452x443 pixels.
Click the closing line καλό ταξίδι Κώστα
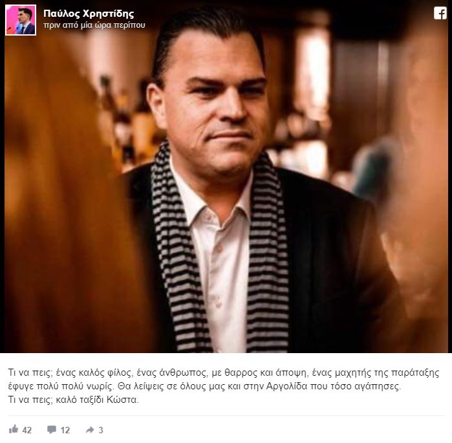pos(97,400)
